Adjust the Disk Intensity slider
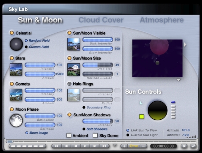 (x=98, y=40)
